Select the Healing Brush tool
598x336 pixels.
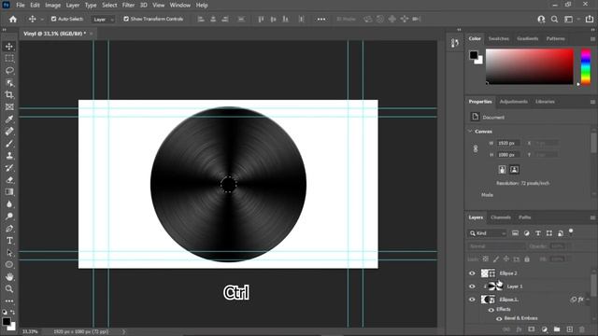(x=9, y=132)
